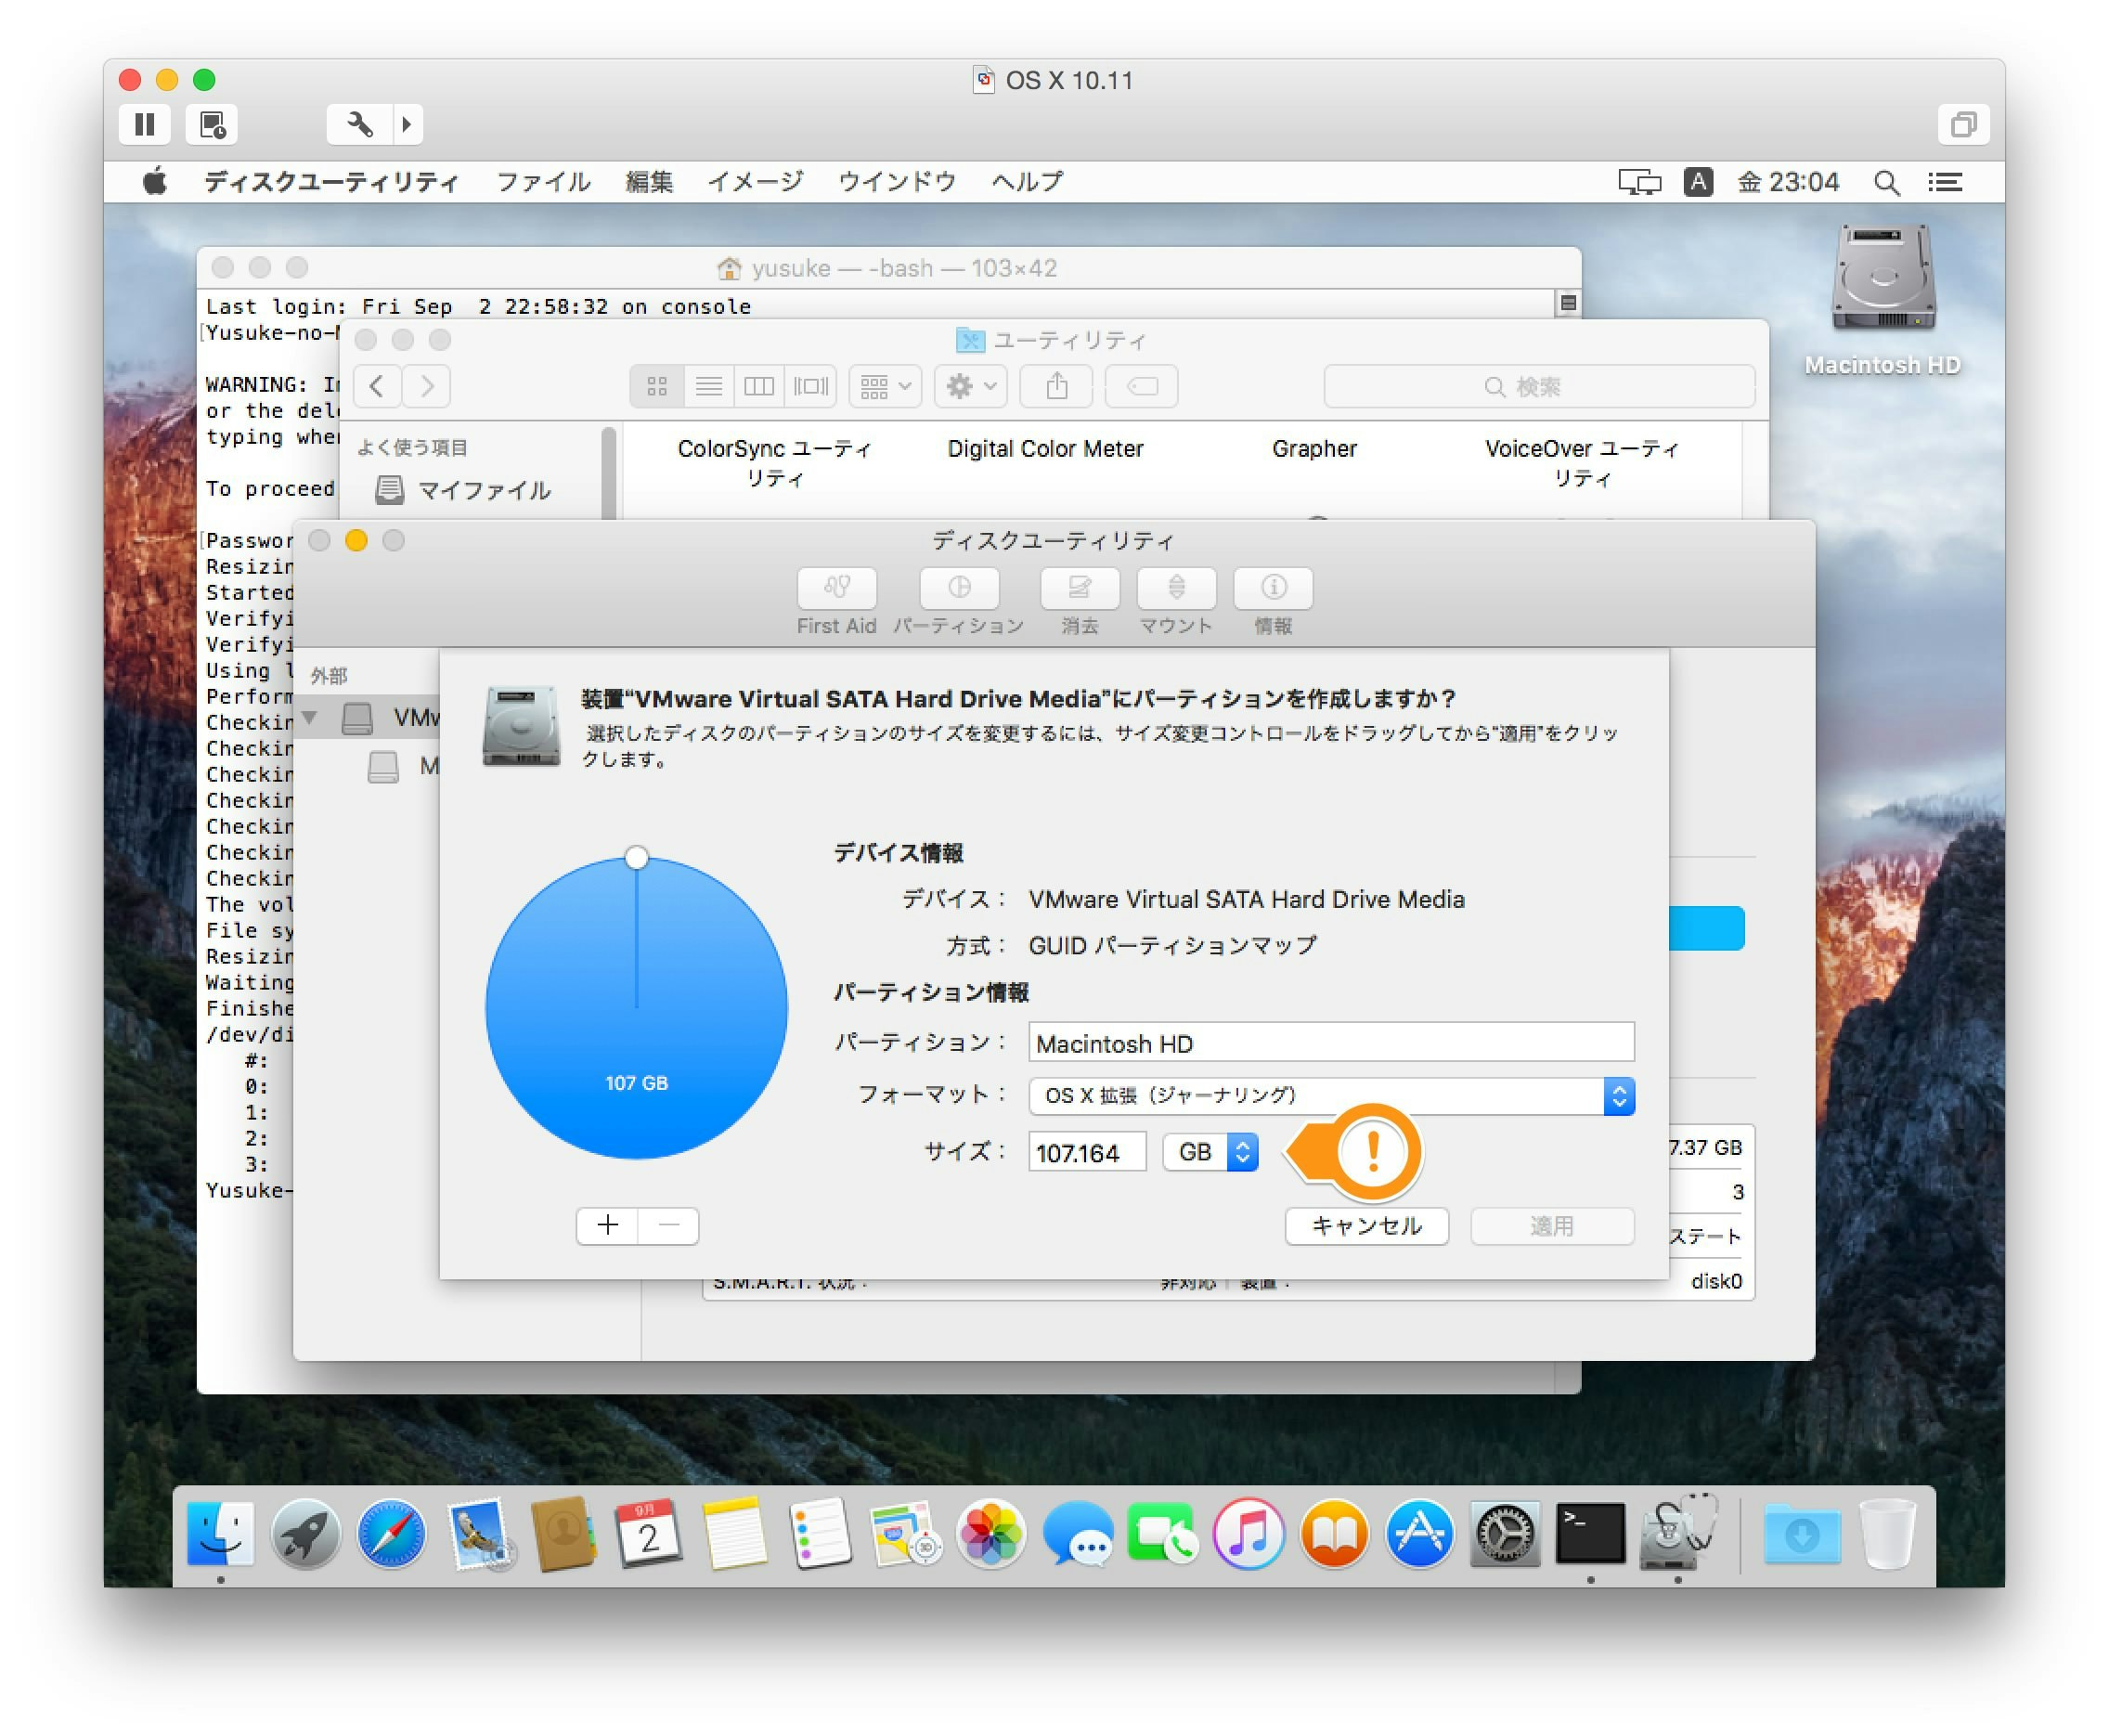
Task: Collapse the VMware disk disclosure triangle
Action: 309,717
